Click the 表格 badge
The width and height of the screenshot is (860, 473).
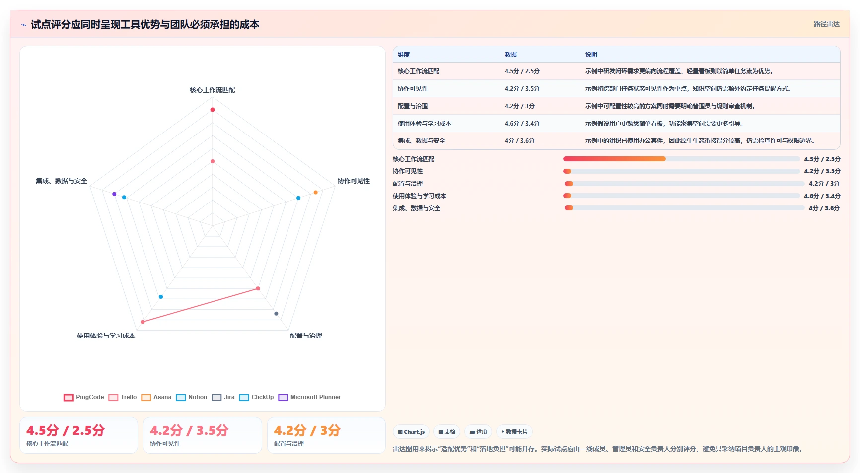[x=447, y=432]
